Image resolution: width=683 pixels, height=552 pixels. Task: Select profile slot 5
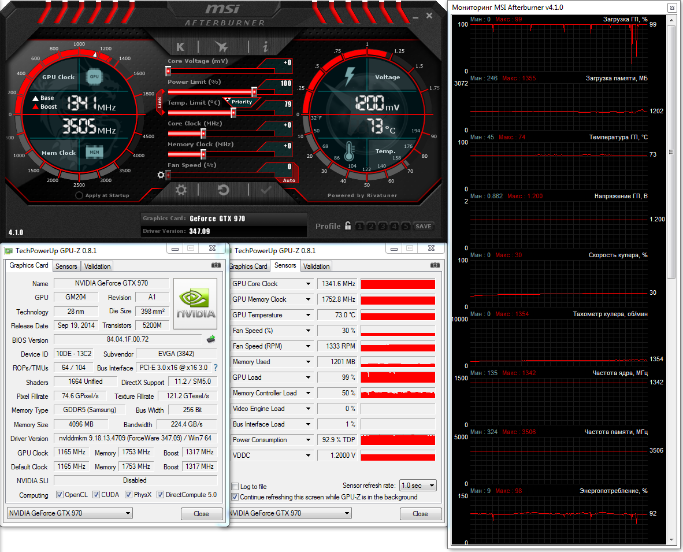(406, 226)
